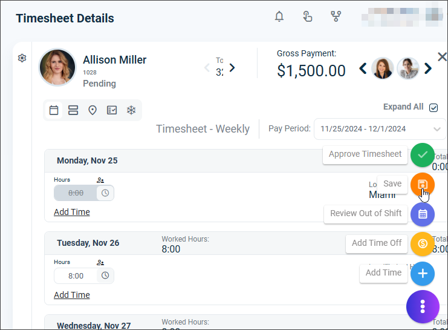Toggle the Expand All checkbox
Screen dimensions: 448x330
tap(433, 108)
